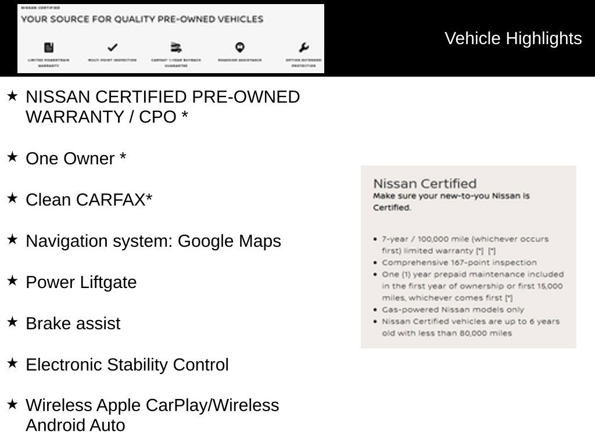Click the "Multi-Point Inspection" caption
Viewport: 595px width, 446px height.
[x=112, y=60]
